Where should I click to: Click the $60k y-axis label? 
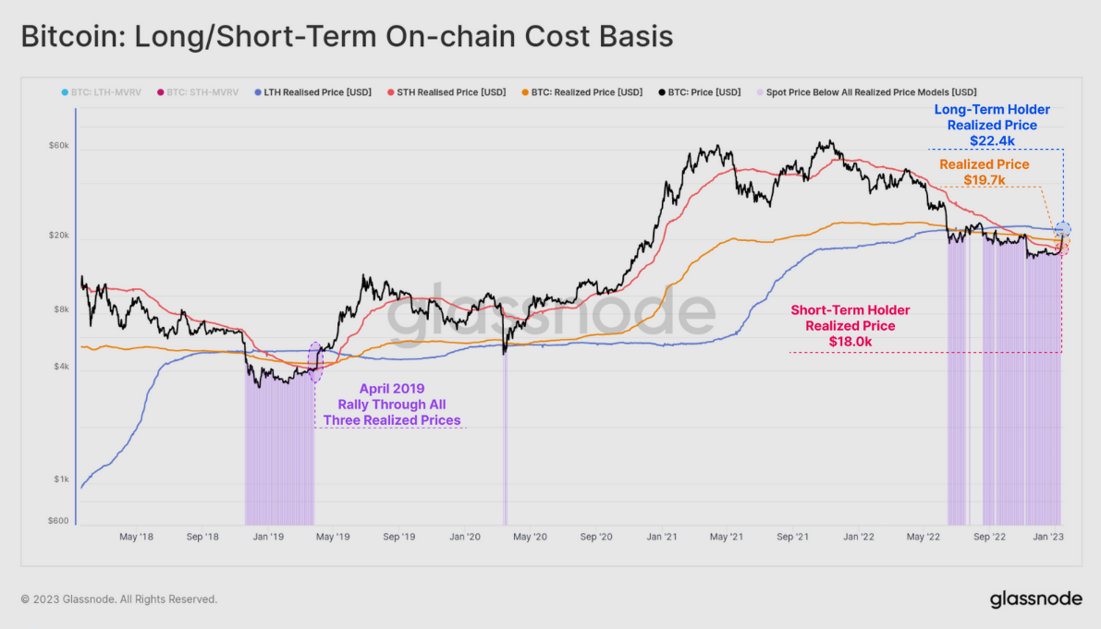coord(58,146)
